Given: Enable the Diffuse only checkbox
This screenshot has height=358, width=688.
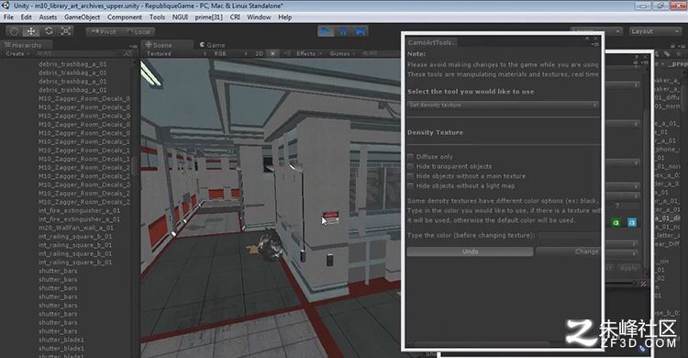Looking at the screenshot, I should click(x=410, y=157).
